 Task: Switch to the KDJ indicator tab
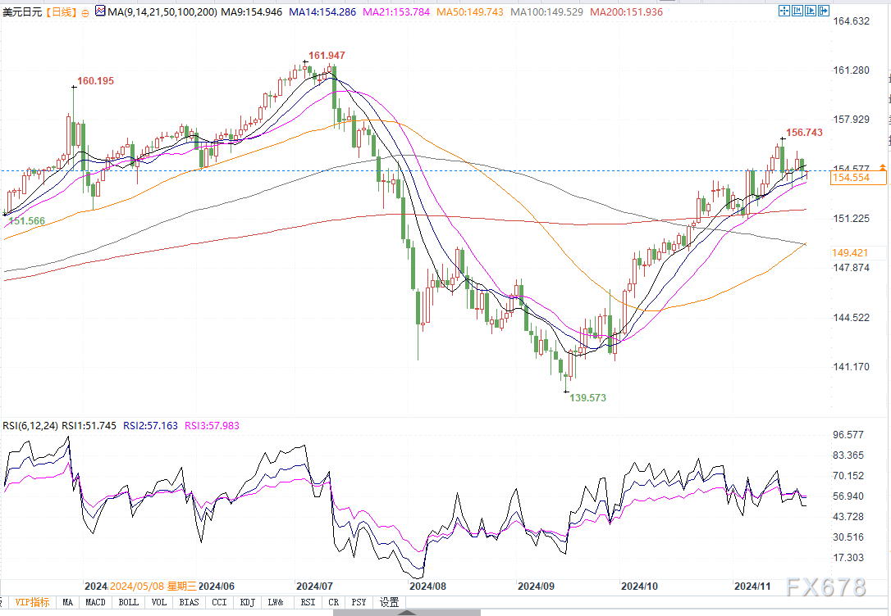246,602
